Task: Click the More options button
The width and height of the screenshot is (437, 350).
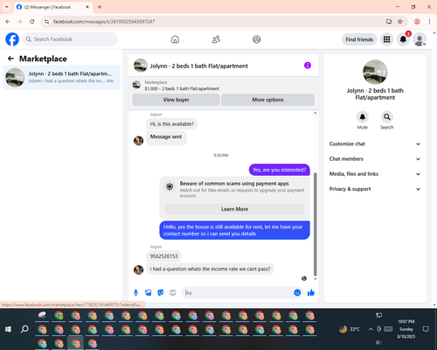Action: 267,100
